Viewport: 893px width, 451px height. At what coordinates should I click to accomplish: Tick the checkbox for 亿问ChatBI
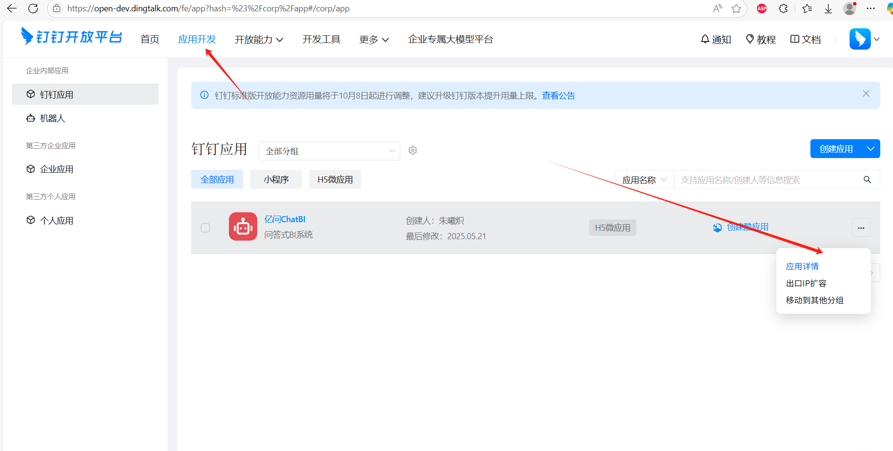pyautogui.click(x=205, y=228)
